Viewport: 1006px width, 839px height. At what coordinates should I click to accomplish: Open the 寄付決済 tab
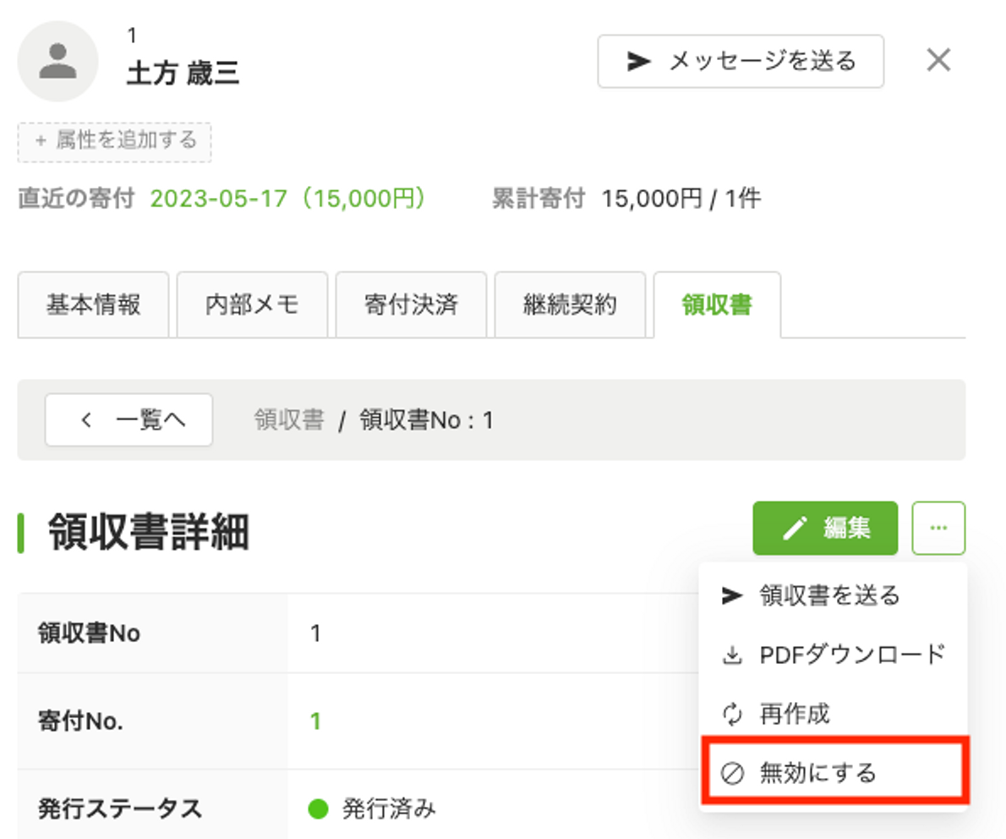coord(411,304)
